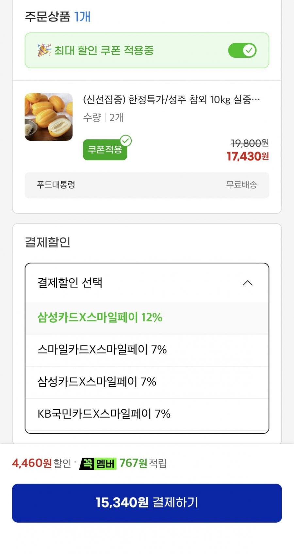
Task: Select 삼성카드X스마일페이 12% discount option
Action: (x=147, y=318)
